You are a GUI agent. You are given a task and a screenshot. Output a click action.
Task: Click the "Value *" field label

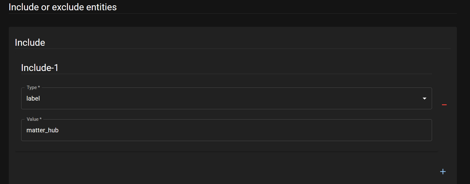(33, 119)
